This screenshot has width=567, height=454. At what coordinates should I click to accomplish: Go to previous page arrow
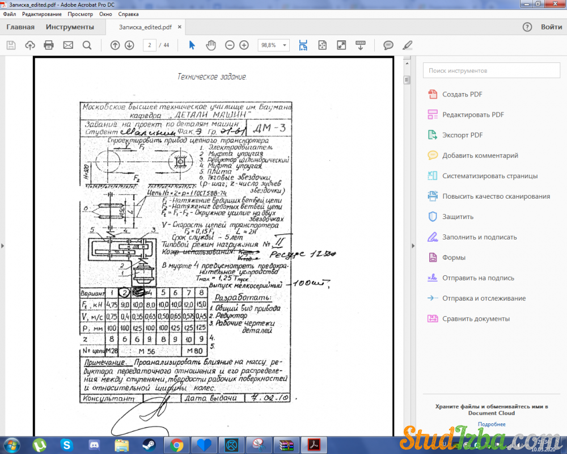pos(115,45)
